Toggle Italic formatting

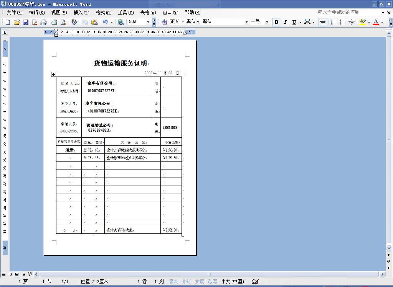point(285,22)
